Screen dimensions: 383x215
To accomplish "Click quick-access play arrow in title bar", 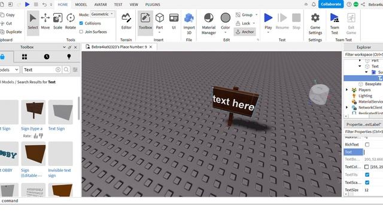I will 28,4.
